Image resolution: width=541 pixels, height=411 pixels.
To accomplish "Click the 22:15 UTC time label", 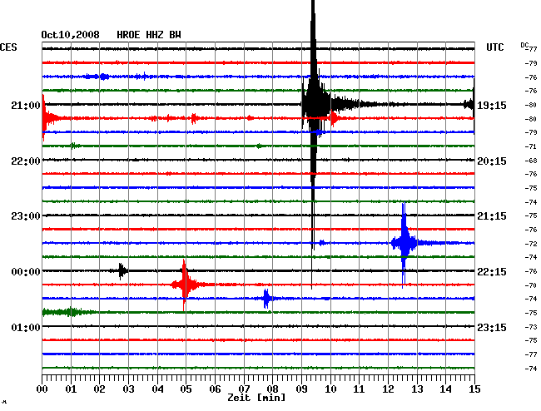I will click(x=492, y=272).
